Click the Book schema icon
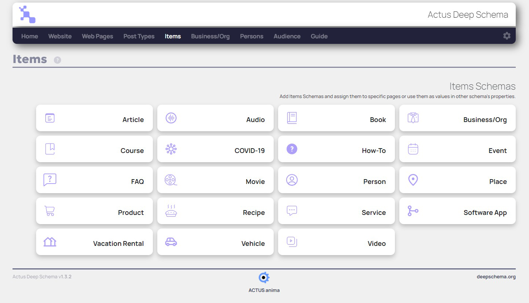Screen dimensions: 529x303 (x=292, y=118)
